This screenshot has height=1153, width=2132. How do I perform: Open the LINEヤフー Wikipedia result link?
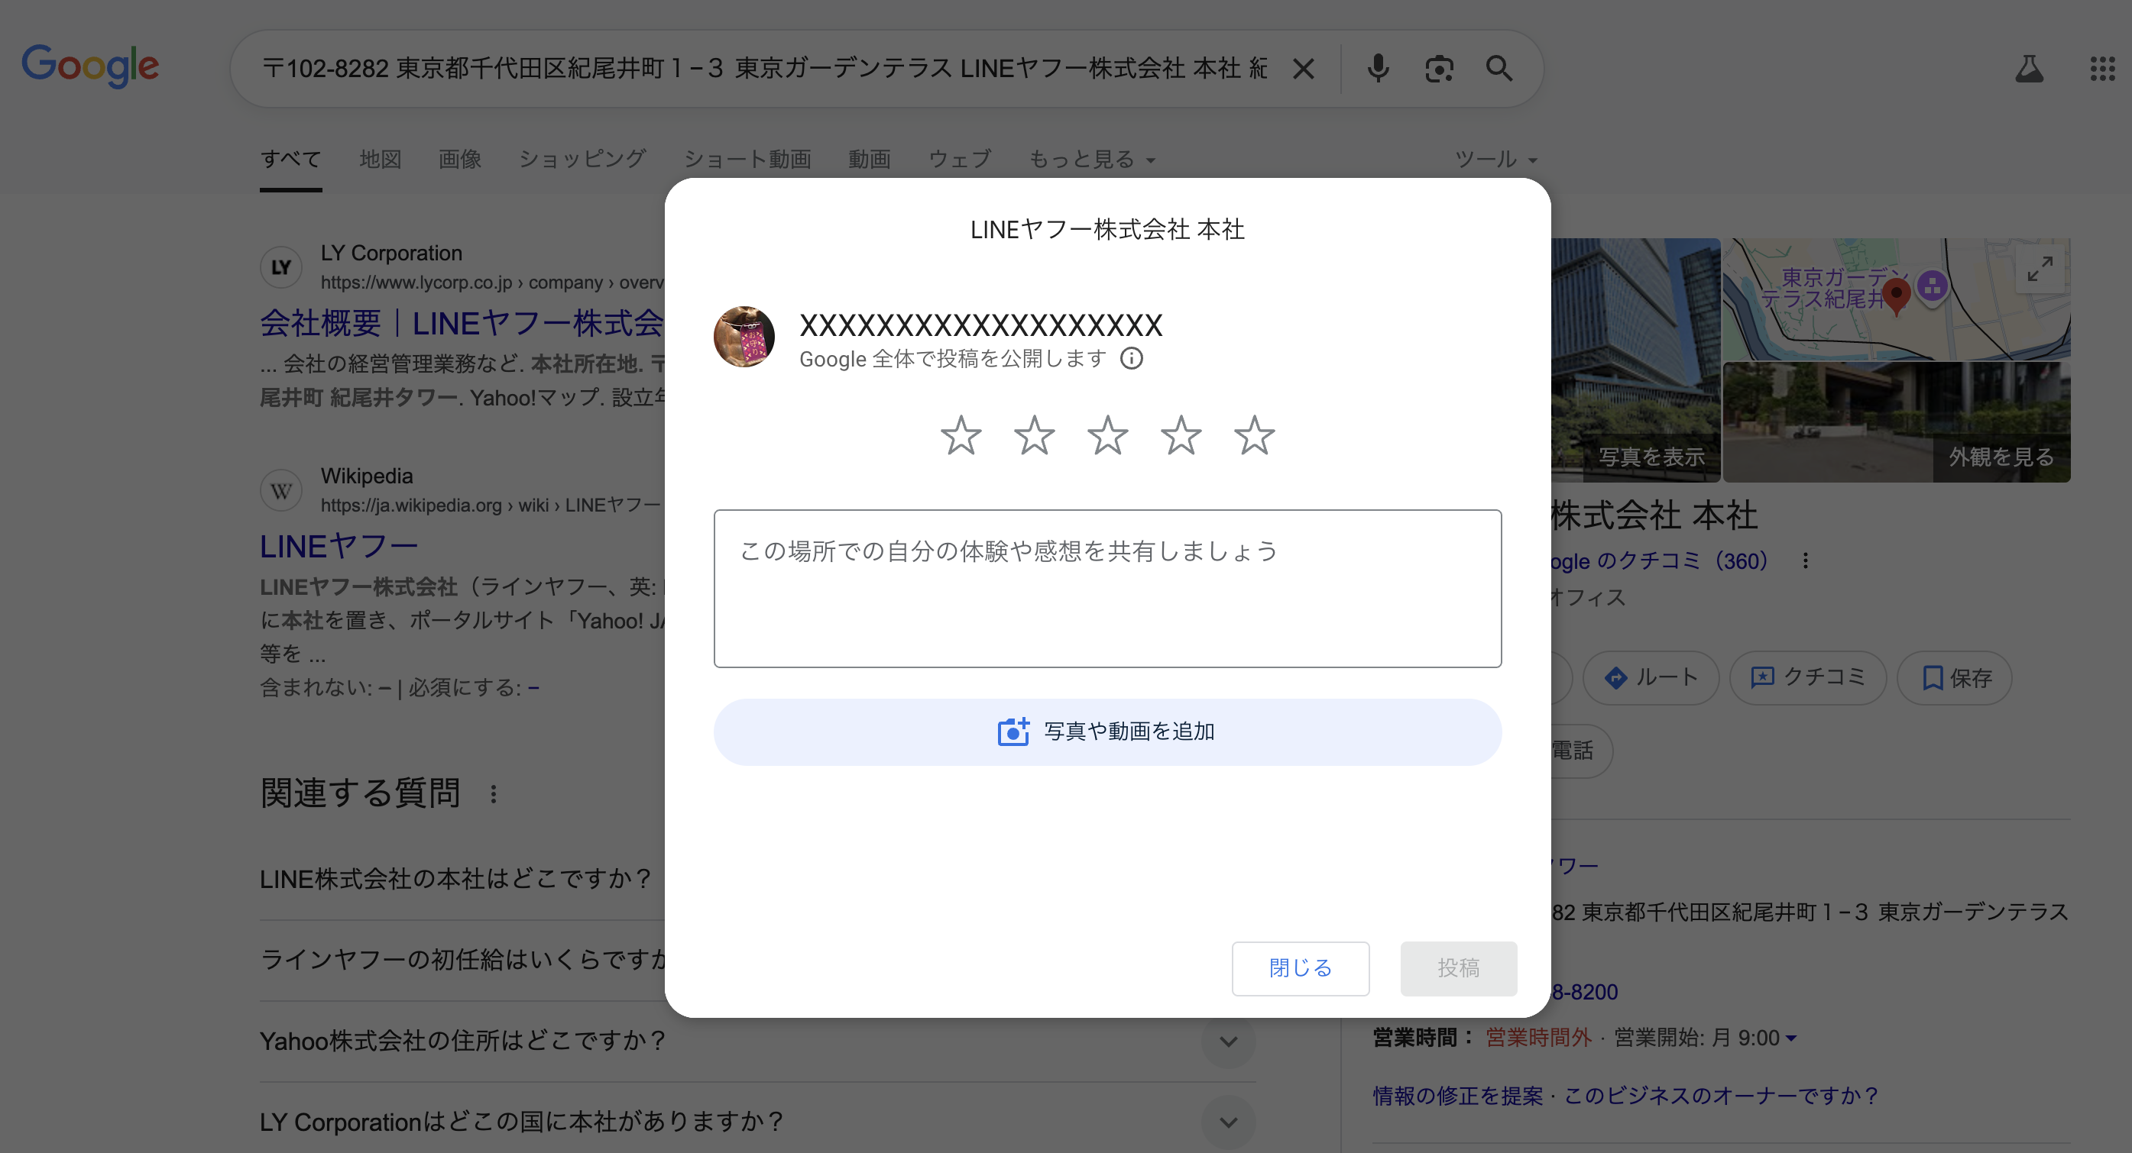click(339, 547)
